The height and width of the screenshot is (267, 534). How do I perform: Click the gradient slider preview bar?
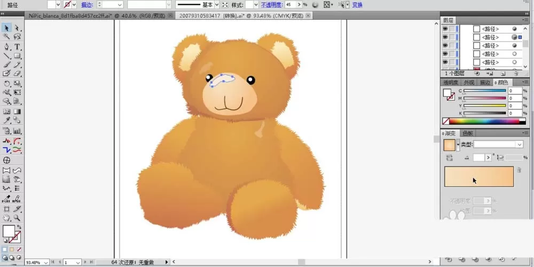479,176
